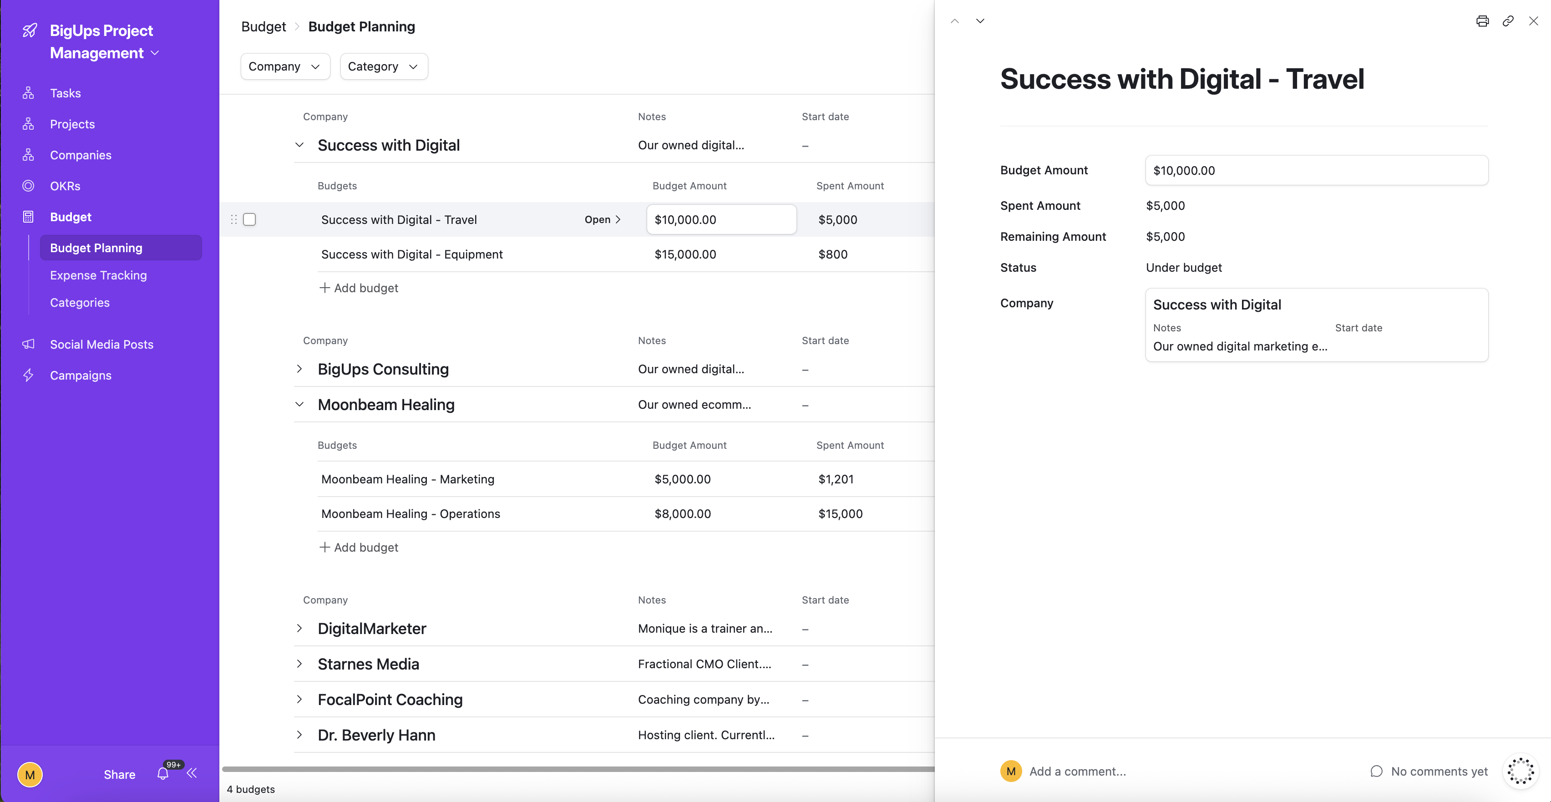Viewport: 1551px width, 802px height.
Task: Open the Company filter dropdown
Action: 285,66
